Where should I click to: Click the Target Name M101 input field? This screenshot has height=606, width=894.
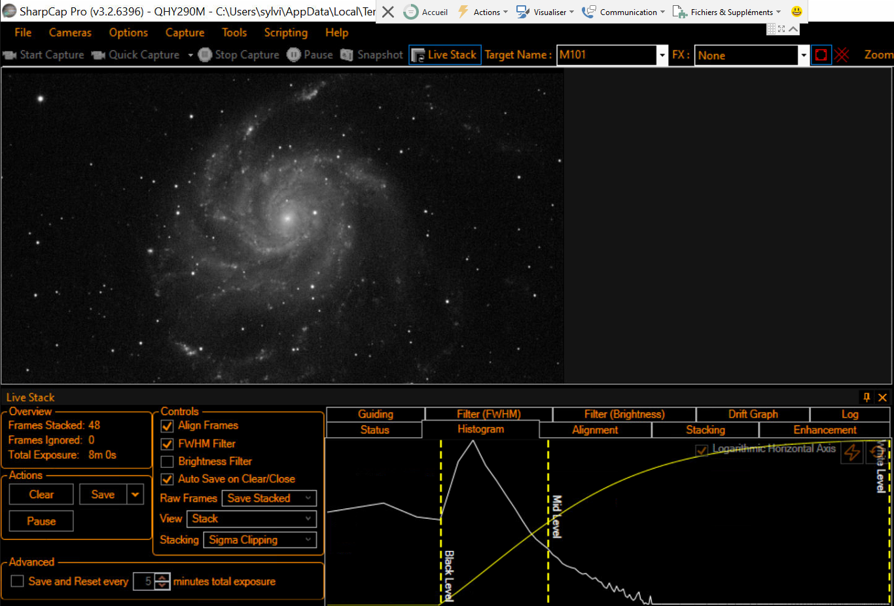click(607, 56)
